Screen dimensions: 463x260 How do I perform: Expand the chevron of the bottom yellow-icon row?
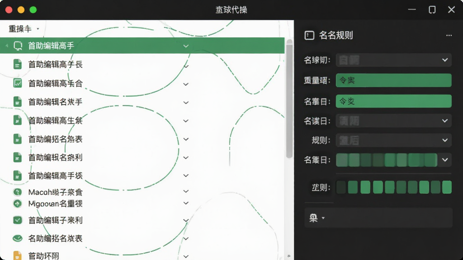pyautogui.click(x=186, y=256)
